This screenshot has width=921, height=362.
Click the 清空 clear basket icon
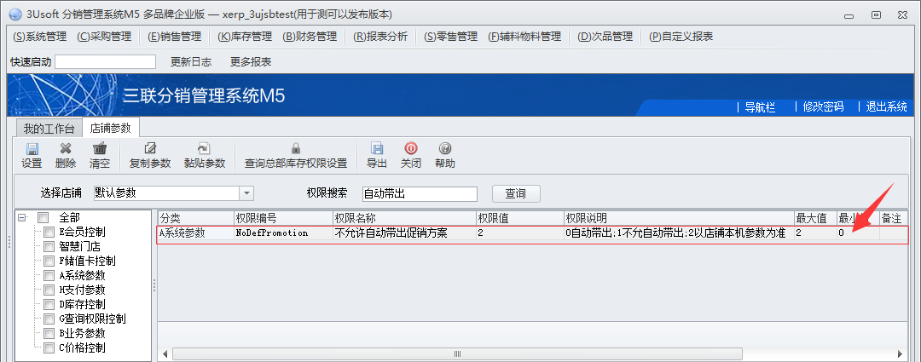[x=100, y=149]
